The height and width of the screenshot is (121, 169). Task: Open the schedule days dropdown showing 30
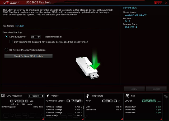(x=36, y=37)
